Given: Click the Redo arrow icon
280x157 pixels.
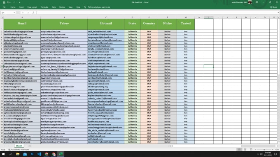Looking at the screenshot, I should 14,2.
